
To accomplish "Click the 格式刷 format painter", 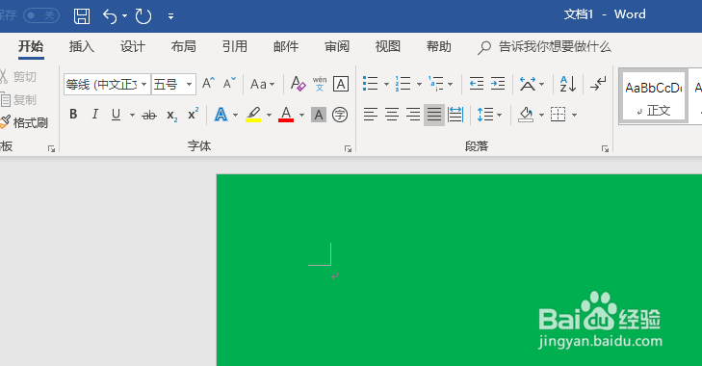I will (24, 122).
